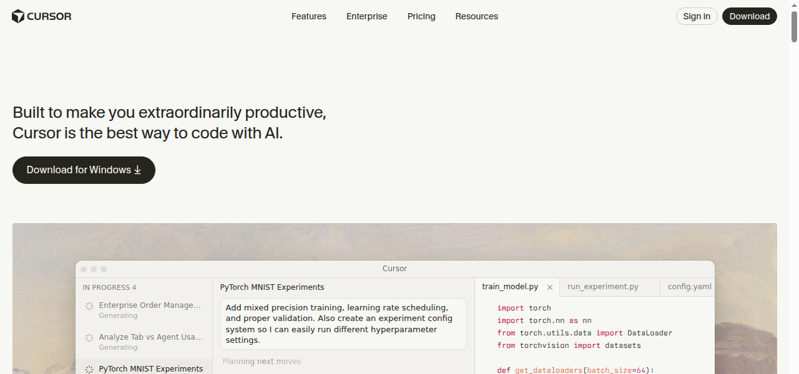Click the spinner icon next to Analyze Tab vs Agent
This screenshot has width=799, height=374.
click(x=88, y=337)
